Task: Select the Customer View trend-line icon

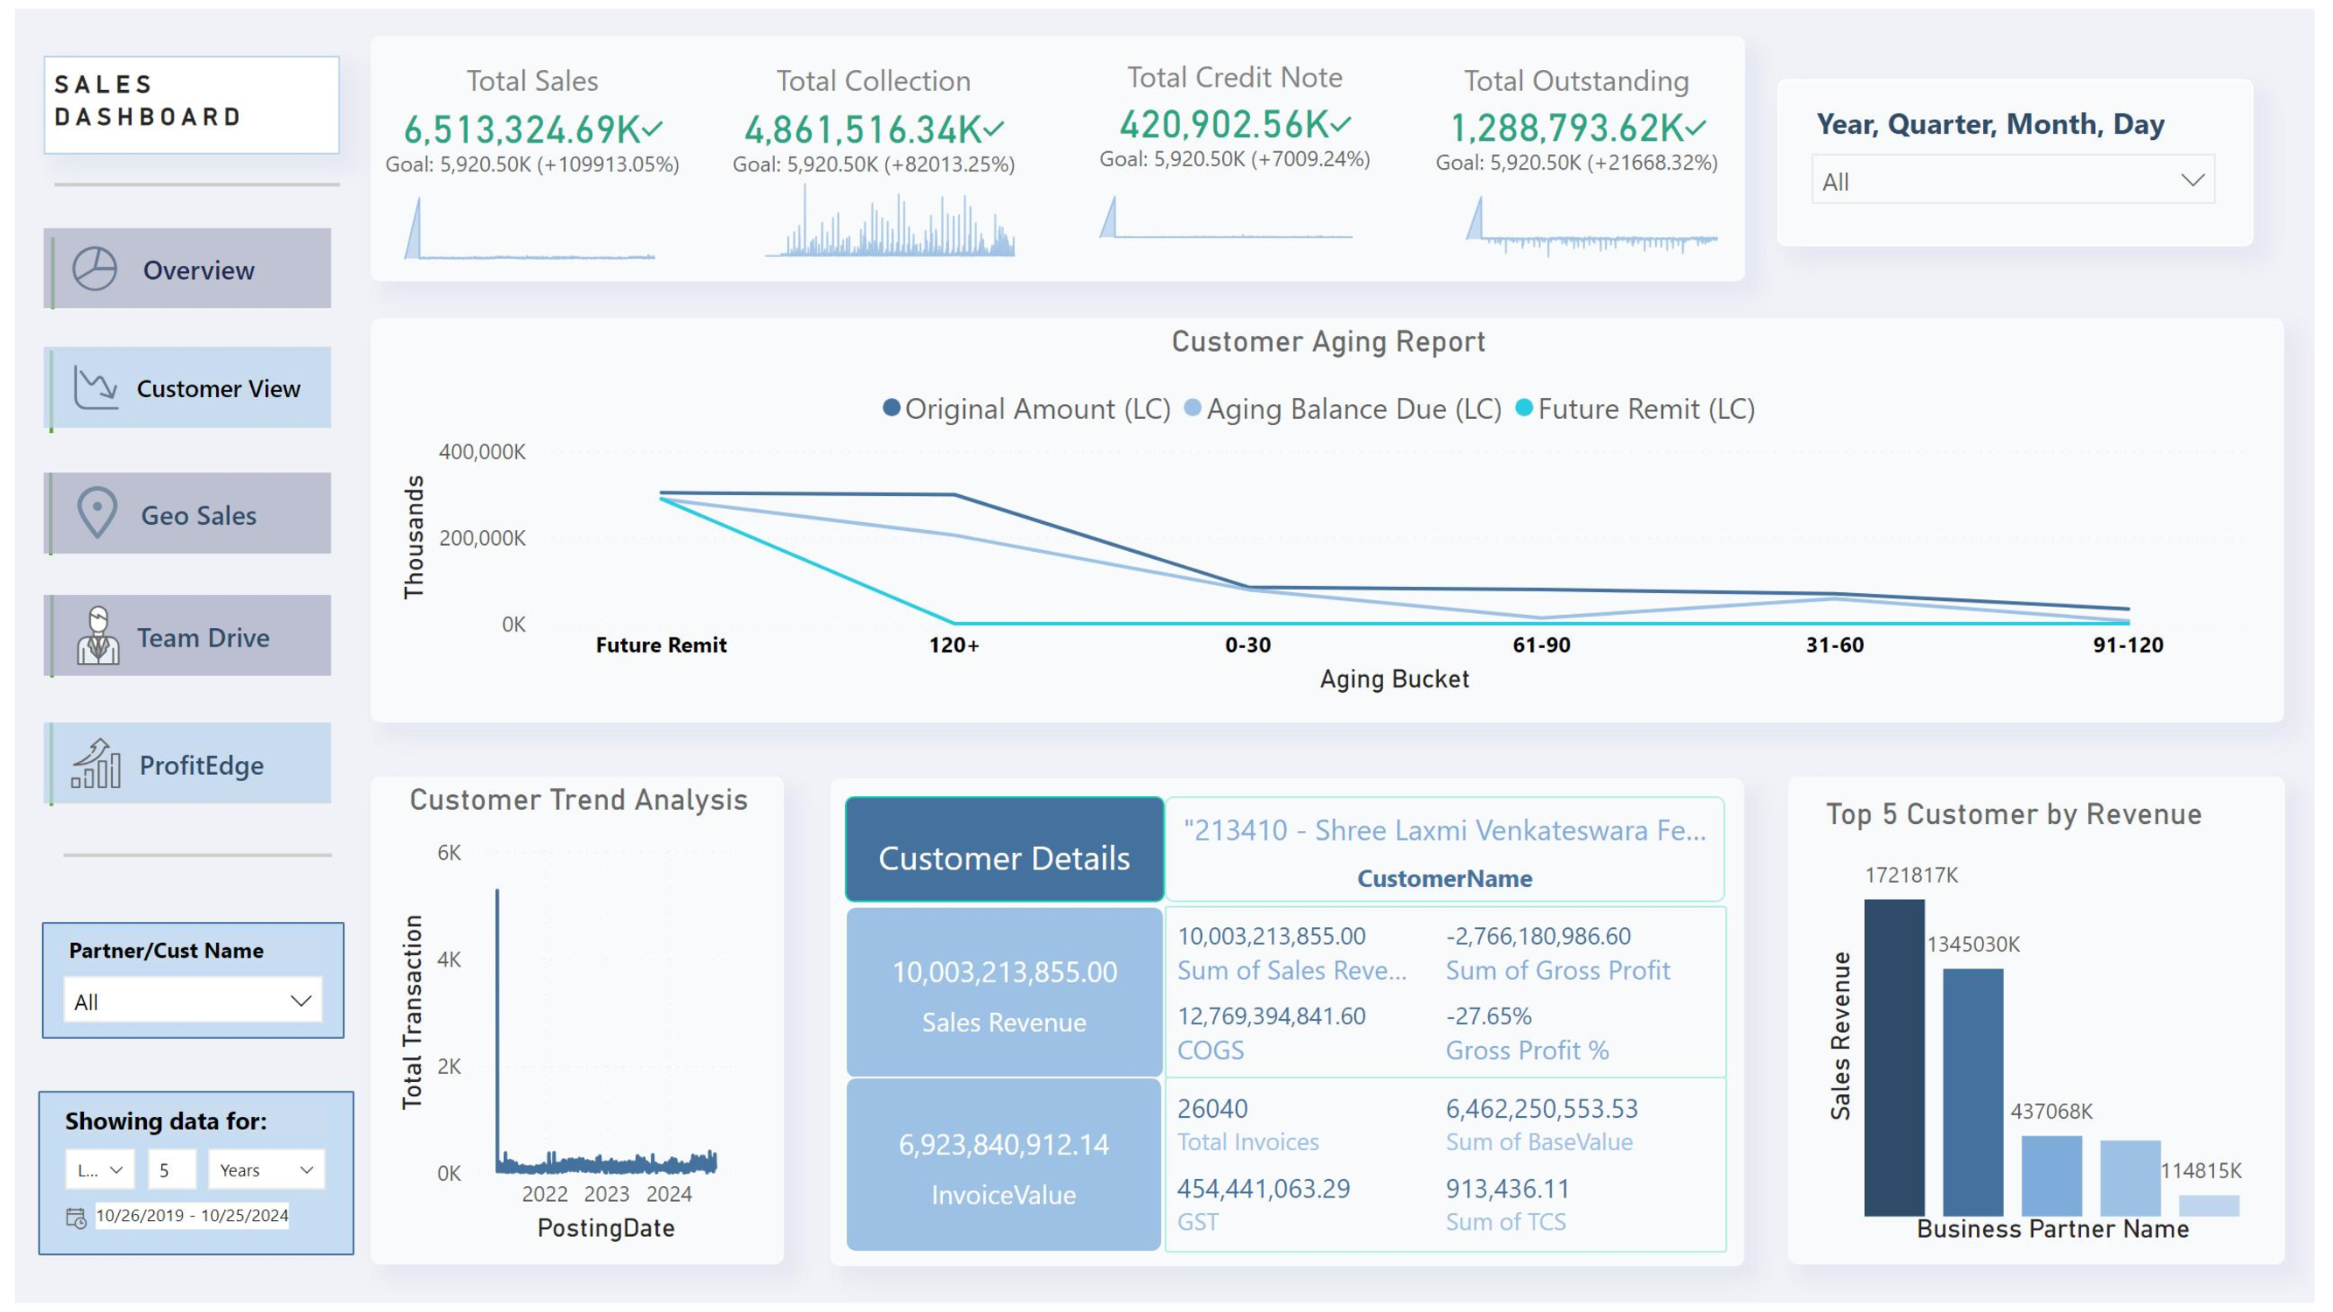Action: tap(95, 387)
